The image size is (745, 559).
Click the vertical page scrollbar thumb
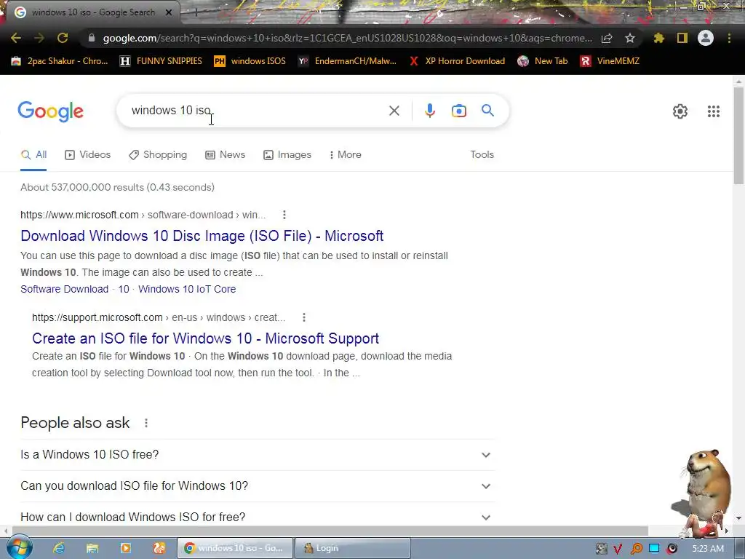pyautogui.click(x=739, y=135)
